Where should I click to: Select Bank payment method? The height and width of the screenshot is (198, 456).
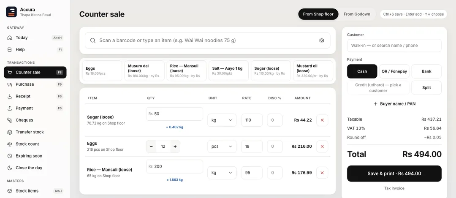(x=426, y=71)
